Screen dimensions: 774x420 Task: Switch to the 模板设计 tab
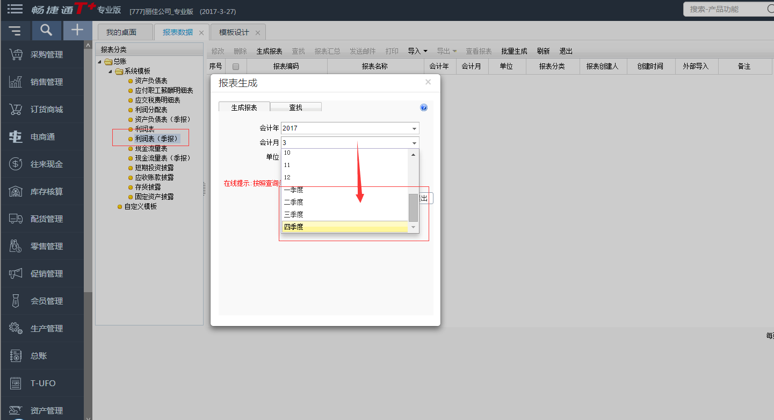pyautogui.click(x=234, y=32)
